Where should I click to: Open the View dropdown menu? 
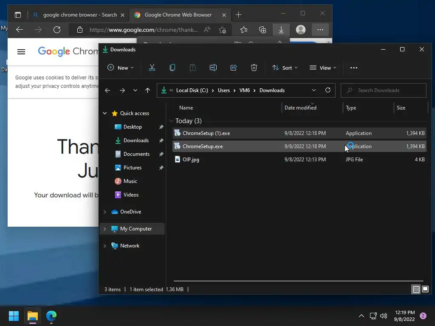coord(323,67)
